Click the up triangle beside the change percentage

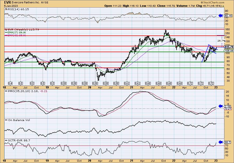[223, 6]
